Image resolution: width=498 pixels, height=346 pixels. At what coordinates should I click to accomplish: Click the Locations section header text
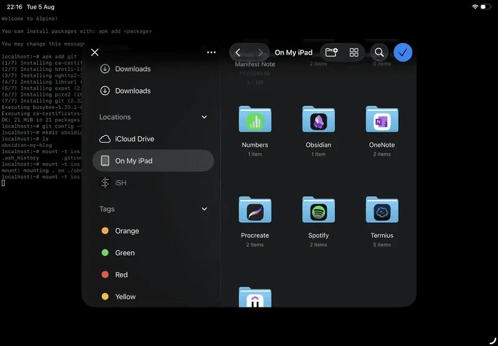(x=115, y=117)
